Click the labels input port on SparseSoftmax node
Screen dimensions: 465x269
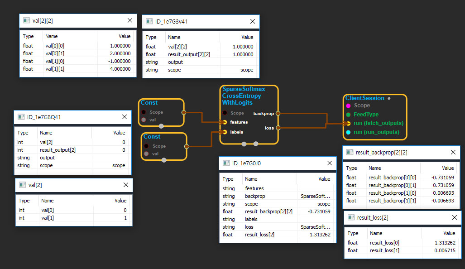click(224, 132)
